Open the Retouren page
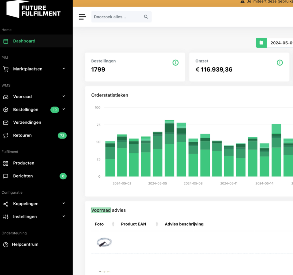This screenshot has width=293, height=275. 22,135
